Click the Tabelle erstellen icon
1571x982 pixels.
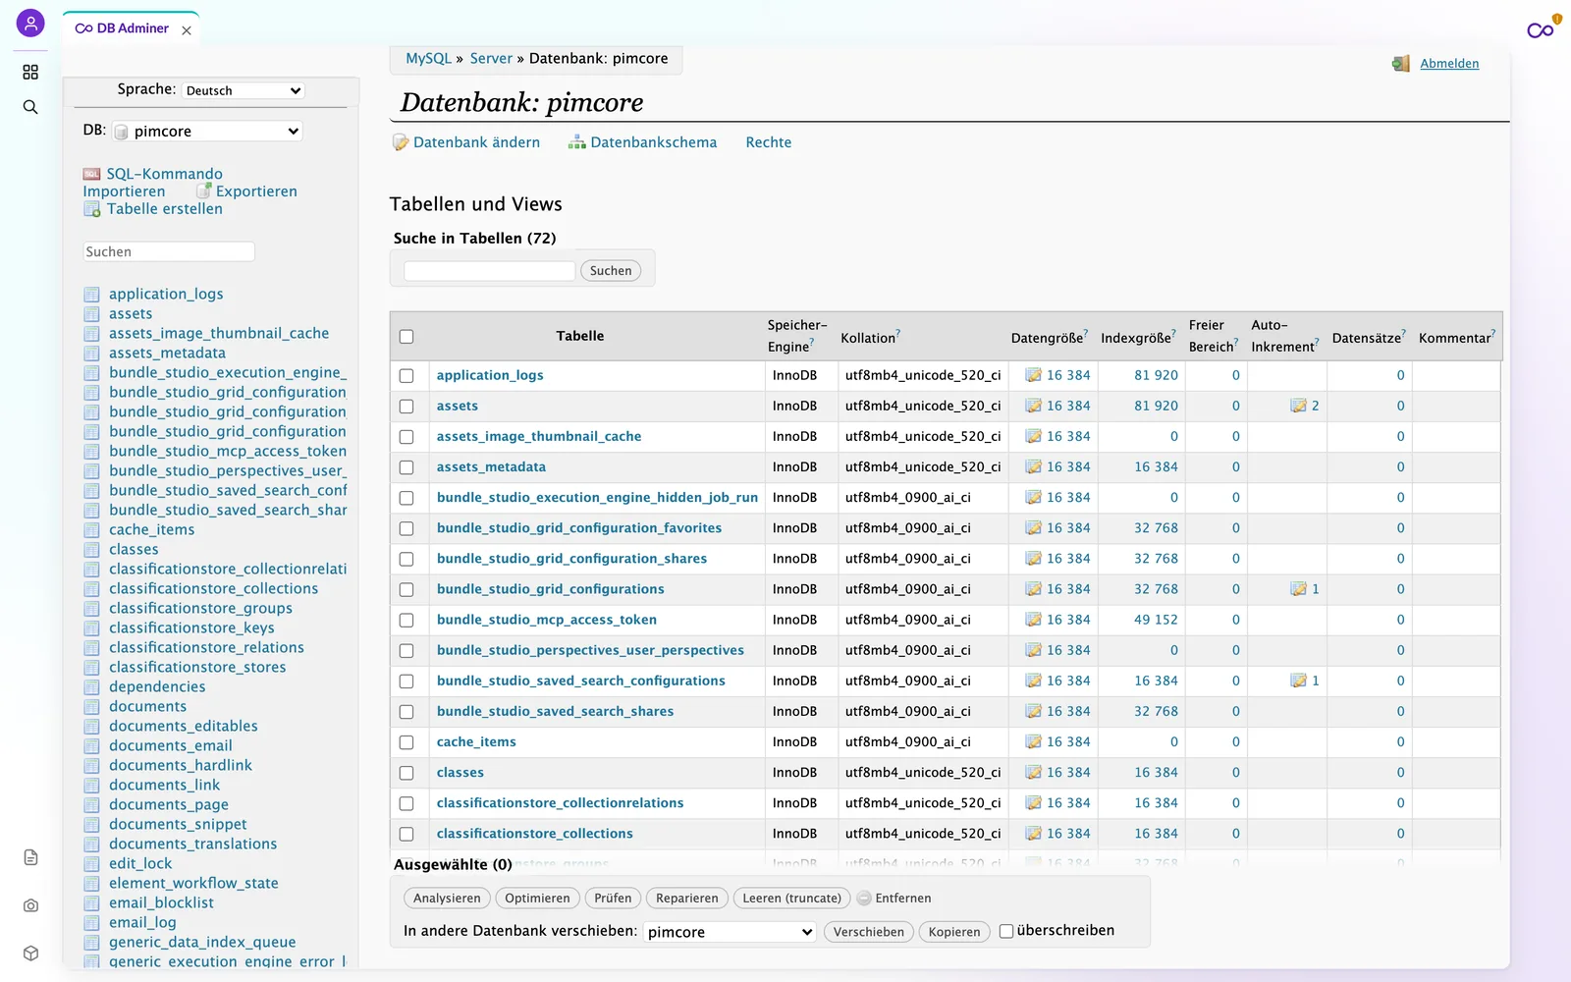pyautogui.click(x=92, y=209)
